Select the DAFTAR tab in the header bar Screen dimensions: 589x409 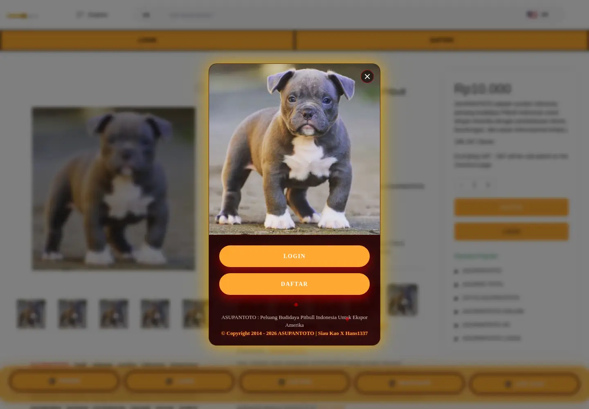click(442, 40)
